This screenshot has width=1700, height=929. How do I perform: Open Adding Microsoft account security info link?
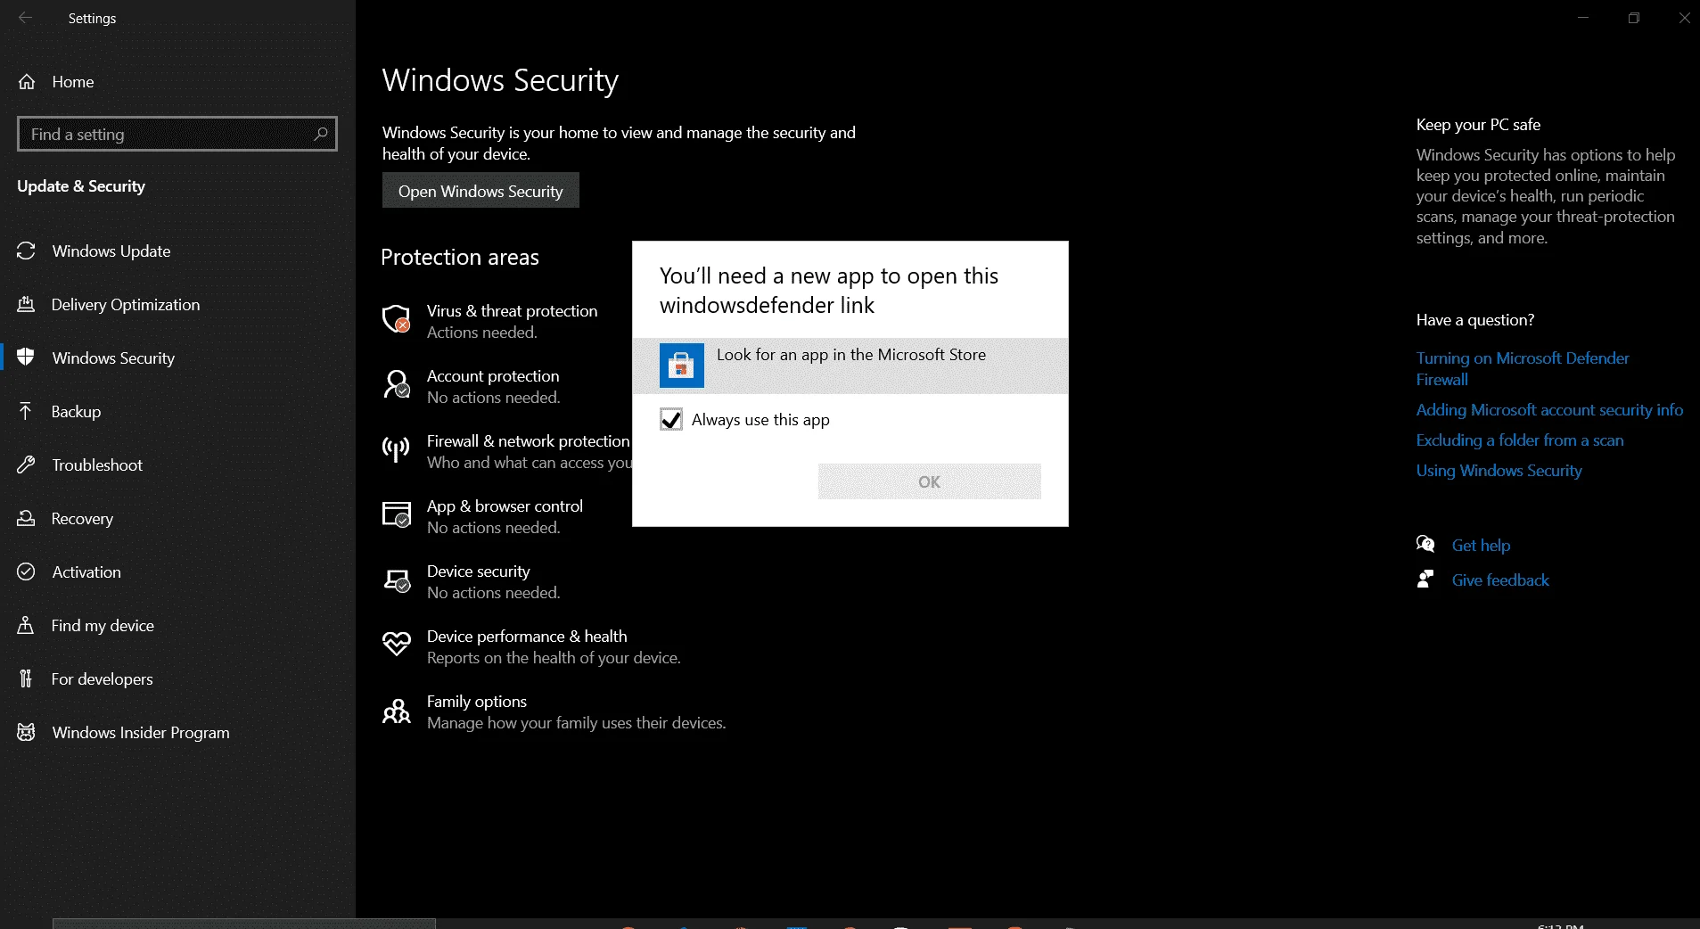[1549, 410]
